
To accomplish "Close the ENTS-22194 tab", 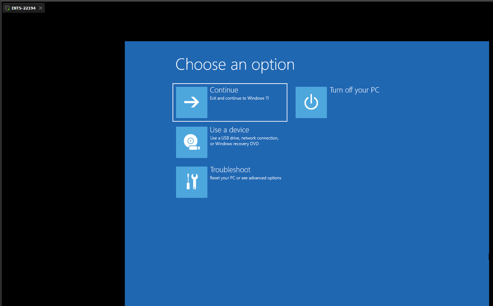I will pyautogui.click(x=41, y=8).
